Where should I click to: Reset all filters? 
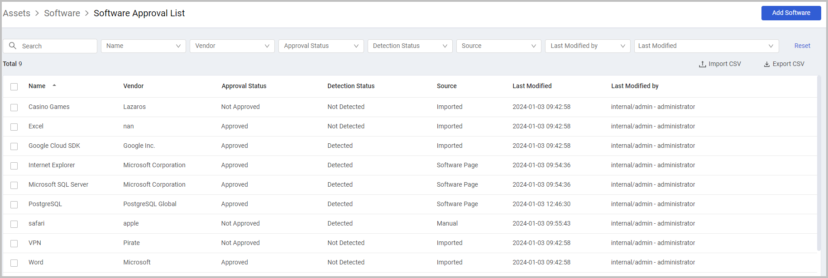tap(802, 46)
